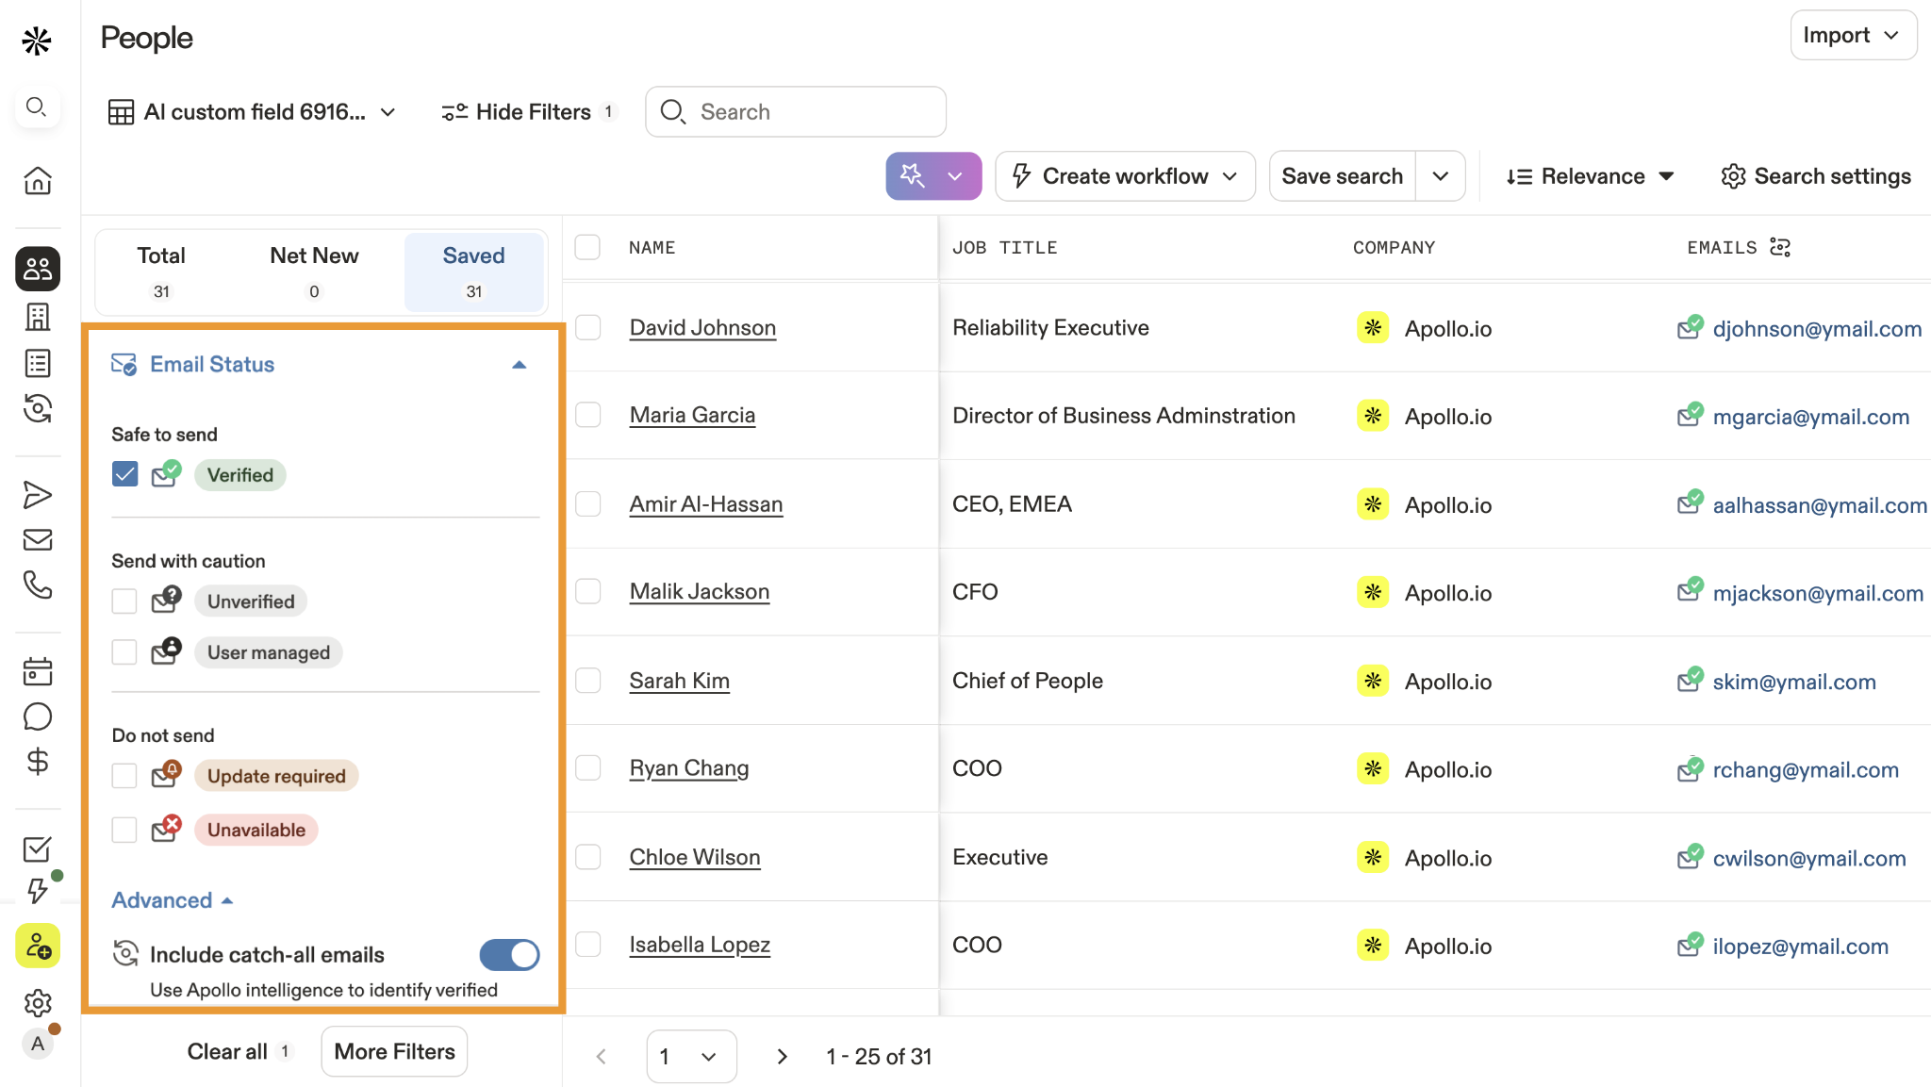1931x1087 pixels.
Task: Click the Emails column settings icon
Action: pyautogui.click(x=1780, y=247)
